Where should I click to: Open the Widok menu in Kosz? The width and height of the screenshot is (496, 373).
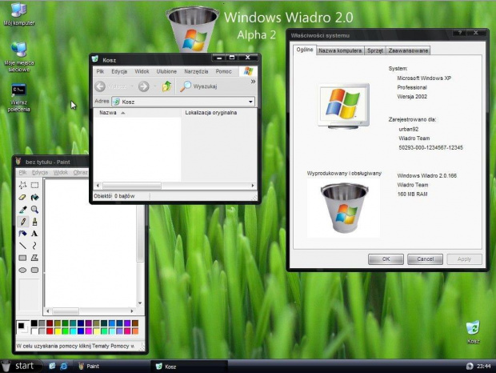(142, 71)
